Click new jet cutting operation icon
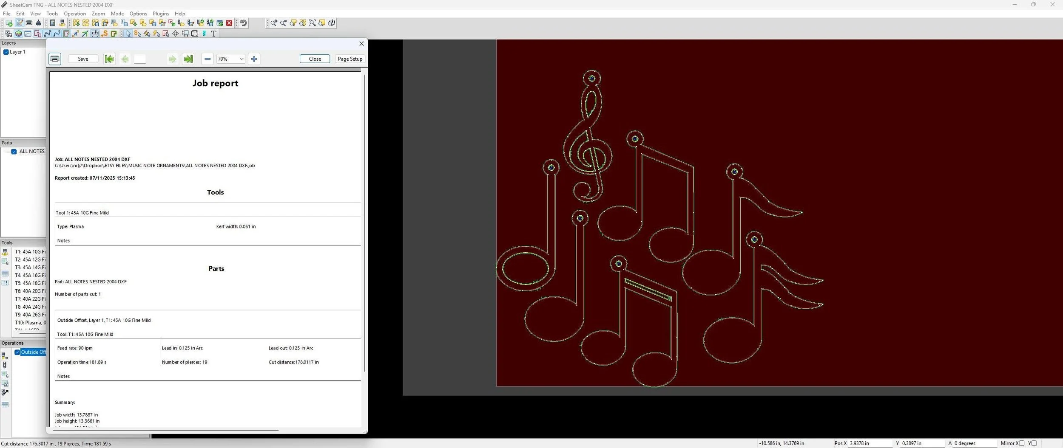The height and width of the screenshot is (448, 1063). (5, 356)
